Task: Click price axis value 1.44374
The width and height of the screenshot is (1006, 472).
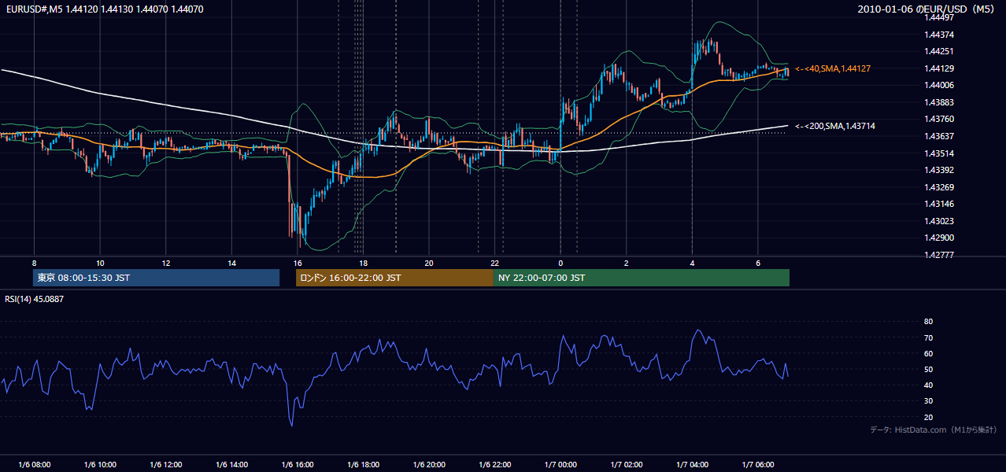Action: pos(939,35)
